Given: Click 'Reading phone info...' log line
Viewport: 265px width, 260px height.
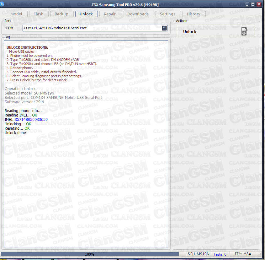Looking at the screenshot, I should (x=23, y=111).
